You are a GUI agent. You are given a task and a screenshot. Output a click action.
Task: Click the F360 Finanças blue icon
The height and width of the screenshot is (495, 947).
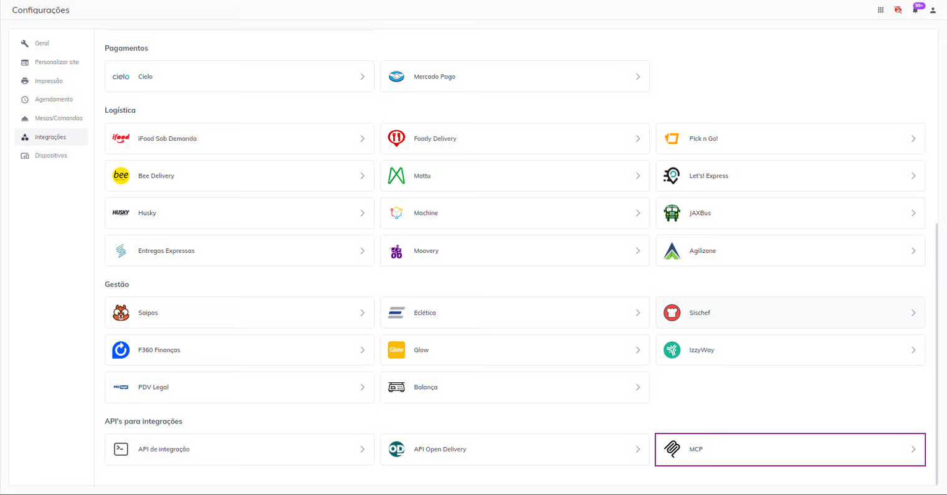pyautogui.click(x=121, y=350)
